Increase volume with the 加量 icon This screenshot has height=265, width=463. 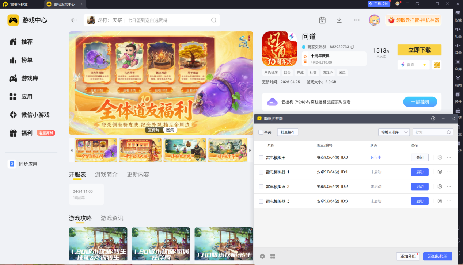tap(458, 32)
